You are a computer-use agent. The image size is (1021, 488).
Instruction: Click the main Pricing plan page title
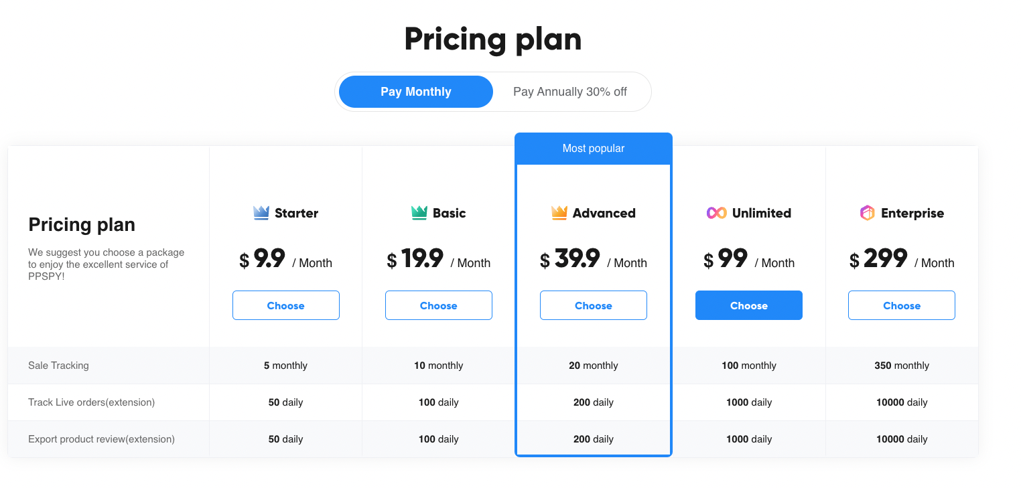pyautogui.click(x=492, y=39)
